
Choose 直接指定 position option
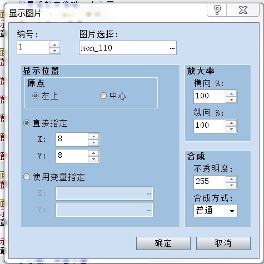click(x=27, y=123)
